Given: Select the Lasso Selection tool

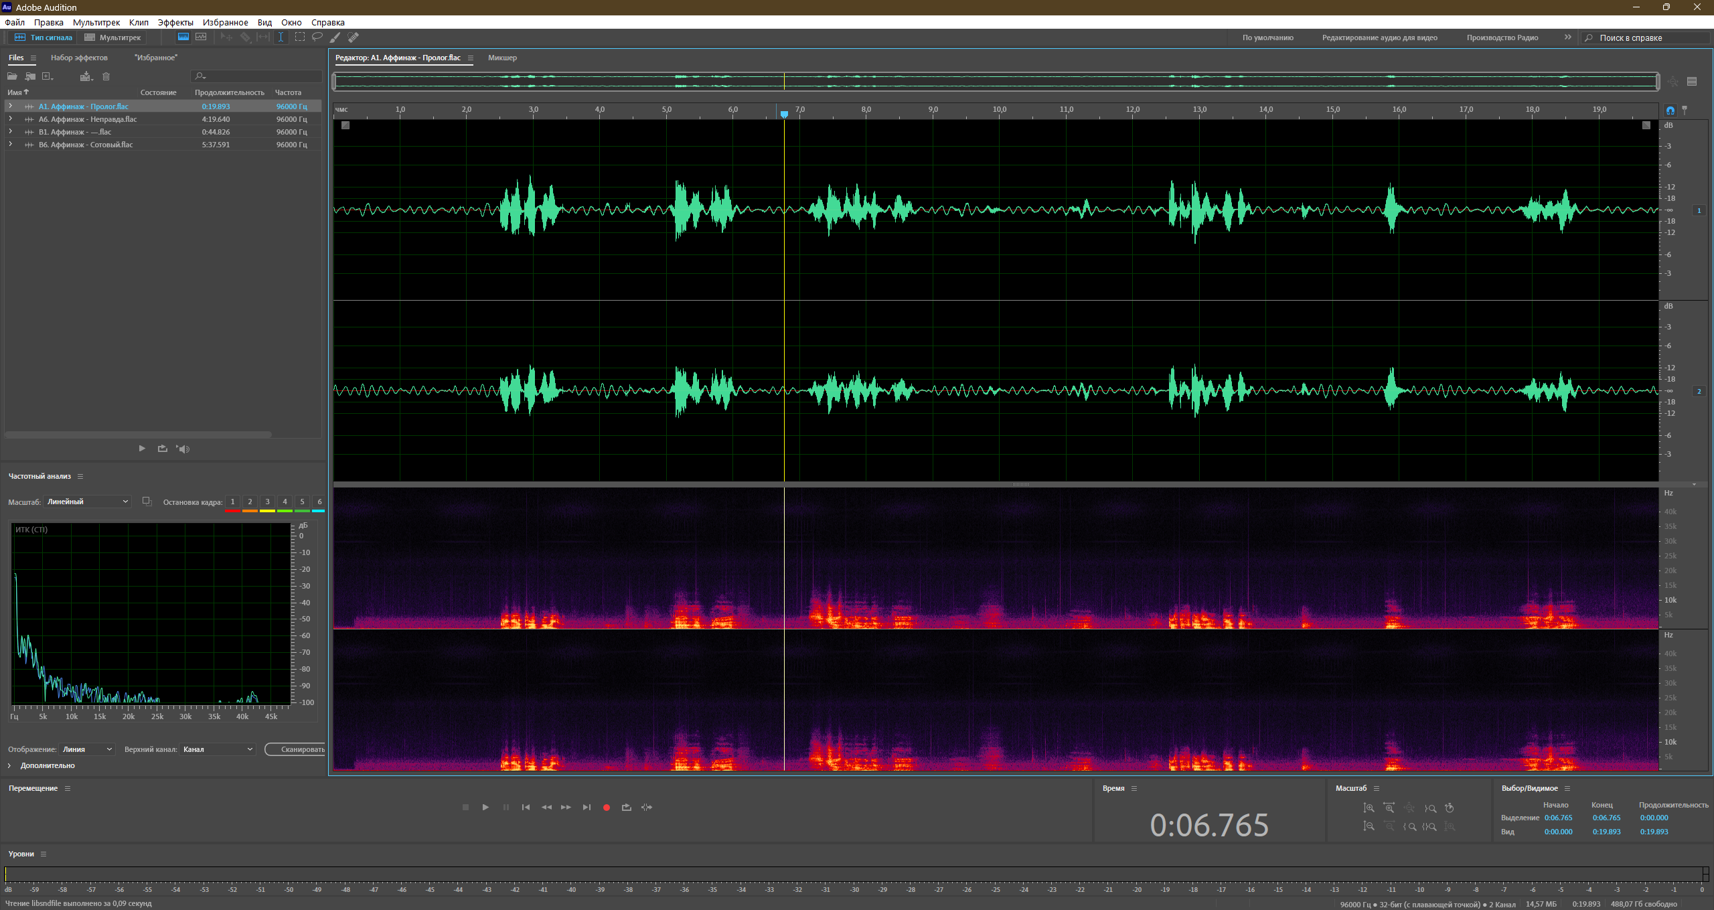Looking at the screenshot, I should click(317, 37).
